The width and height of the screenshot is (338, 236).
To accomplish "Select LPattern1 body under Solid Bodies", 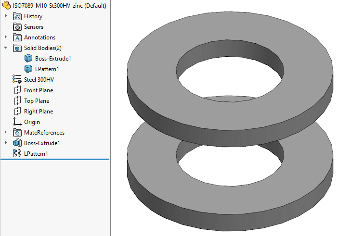I will click(47, 69).
